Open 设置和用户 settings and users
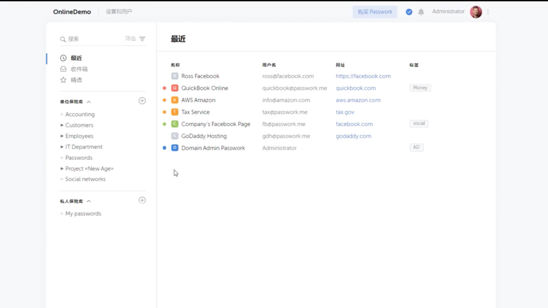The height and width of the screenshot is (308, 548). pyautogui.click(x=119, y=12)
